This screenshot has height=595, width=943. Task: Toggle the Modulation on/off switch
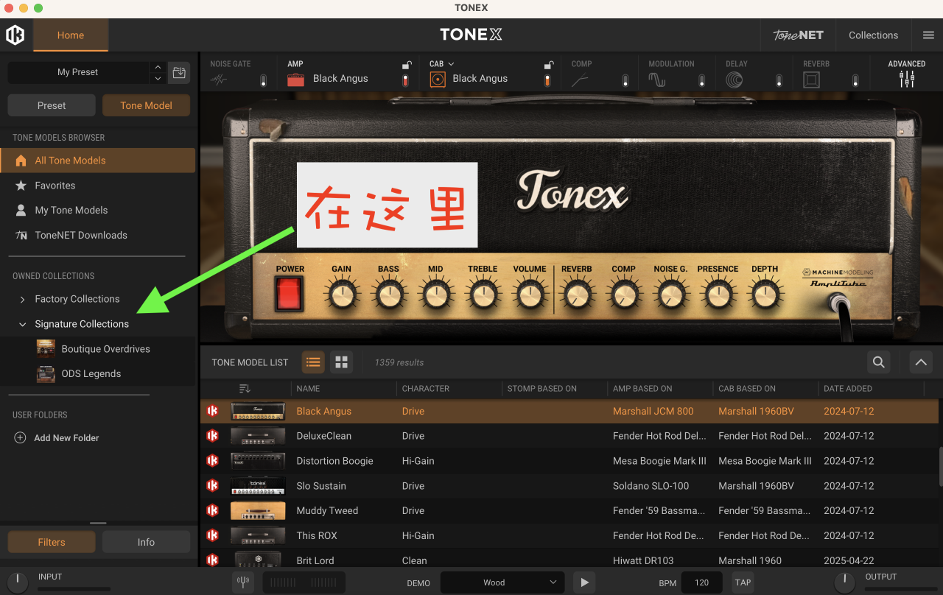[702, 80]
